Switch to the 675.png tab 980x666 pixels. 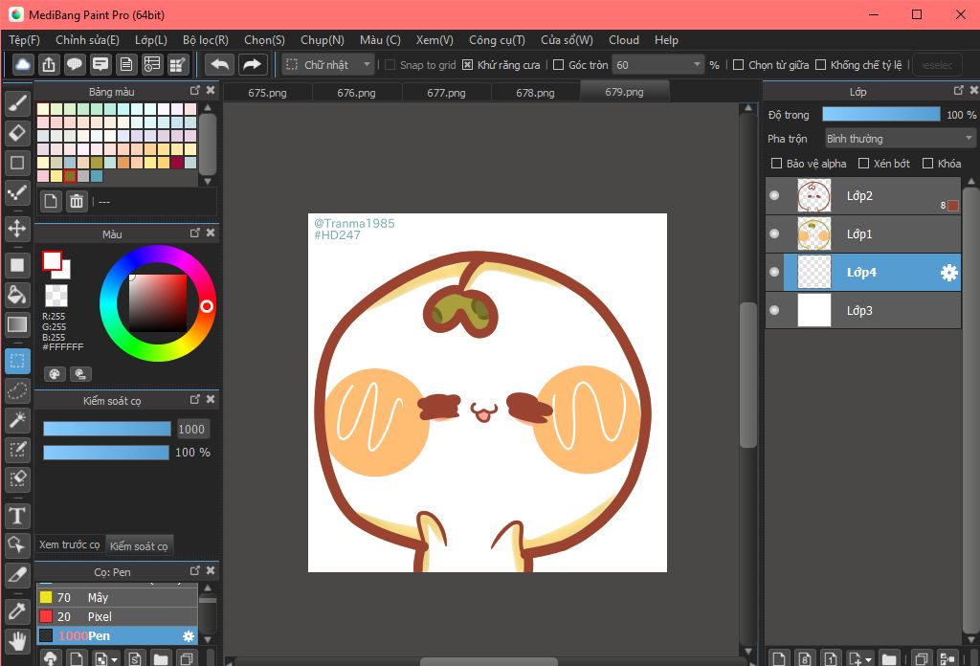(268, 93)
